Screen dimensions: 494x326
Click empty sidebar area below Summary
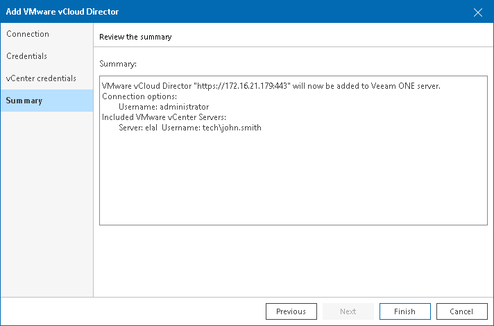(x=46, y=208)
